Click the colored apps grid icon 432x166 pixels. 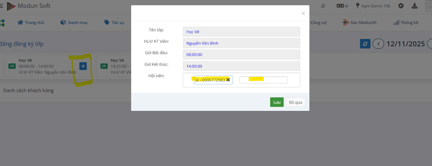pyautogui.click(x=2, y=23)
